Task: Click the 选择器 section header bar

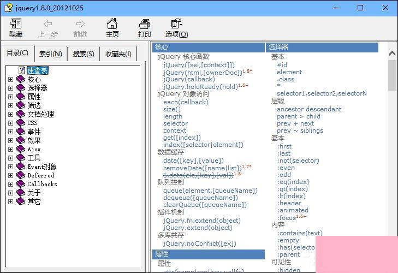Action: (322, 47)
